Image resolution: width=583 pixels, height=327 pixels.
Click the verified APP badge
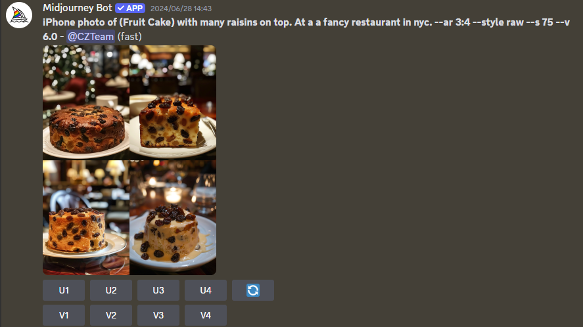click(x=130, y=8)
